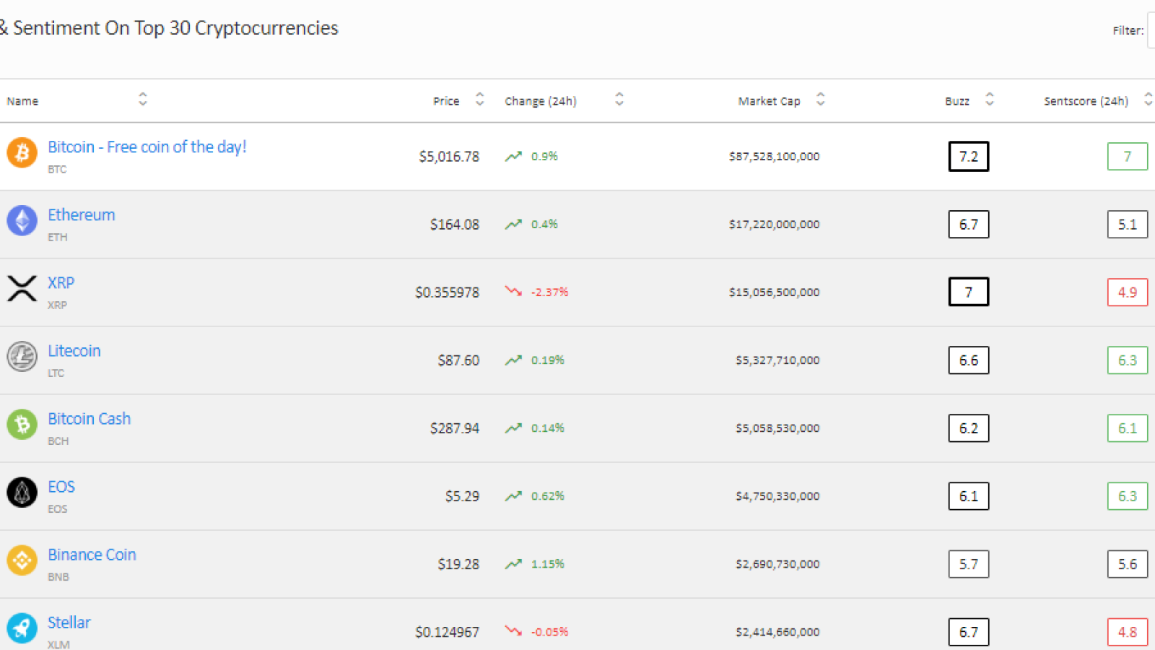Image resolution: width=1155 pixels, height=650 pixels.
Task: Click Bitcoin Cash price $287.94
Action: click(x=455, y=428)
